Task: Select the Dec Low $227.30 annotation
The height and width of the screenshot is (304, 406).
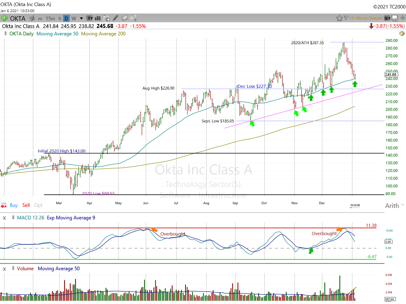Action: click(255, 86)
